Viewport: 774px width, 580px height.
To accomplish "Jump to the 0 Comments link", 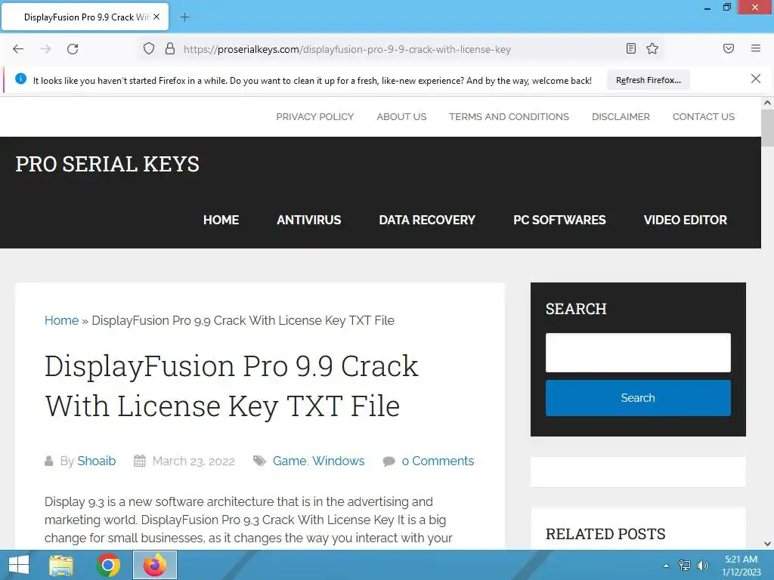I will point(438,461).
